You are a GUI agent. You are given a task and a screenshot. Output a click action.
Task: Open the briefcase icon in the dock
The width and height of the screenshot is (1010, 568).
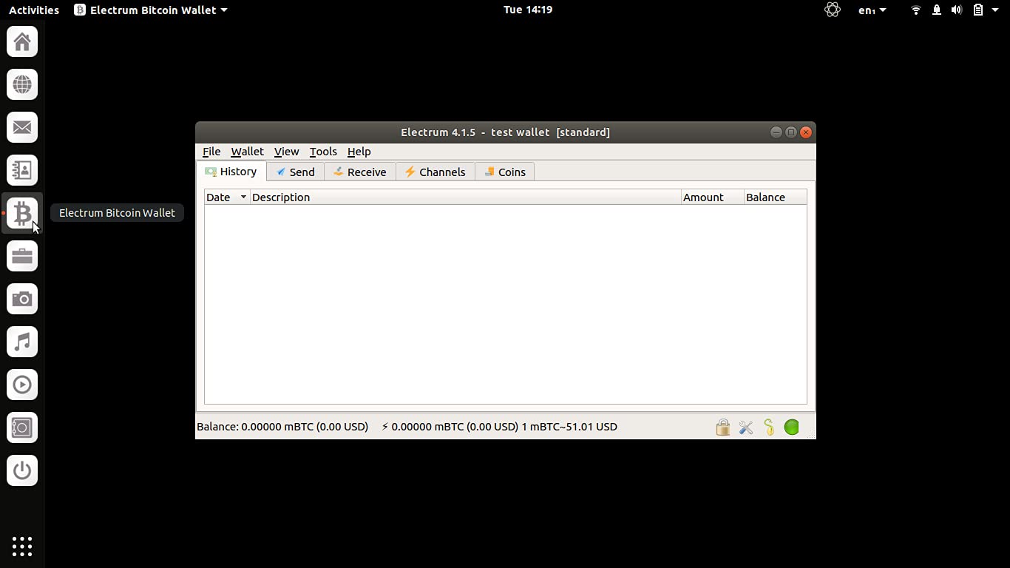coord(22,257)
